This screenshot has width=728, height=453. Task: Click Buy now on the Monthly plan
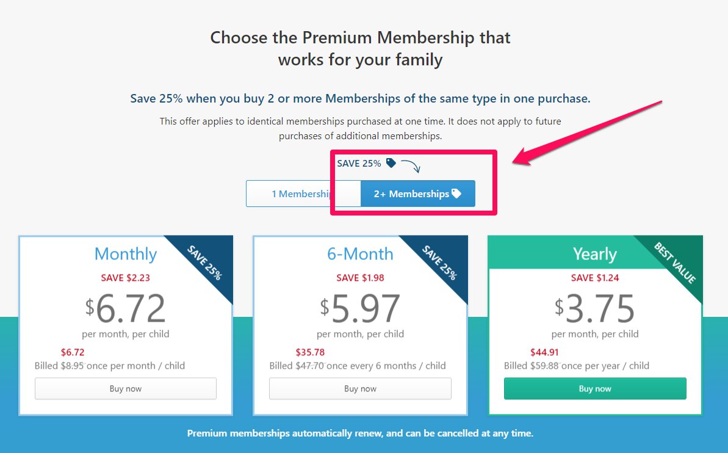coord(126,388)
